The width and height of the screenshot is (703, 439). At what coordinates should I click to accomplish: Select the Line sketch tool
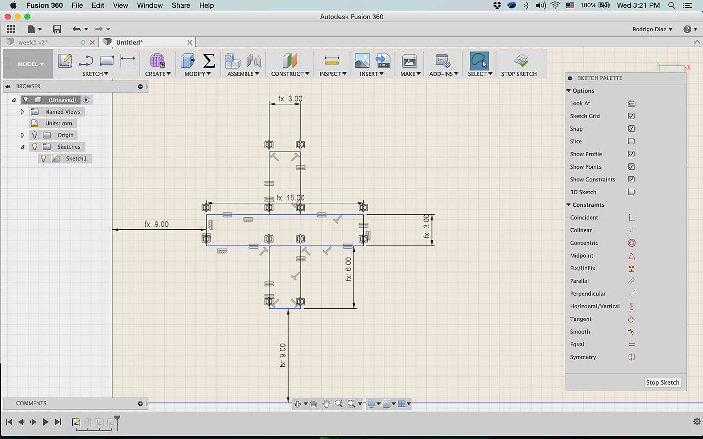[x=86, y=61]
